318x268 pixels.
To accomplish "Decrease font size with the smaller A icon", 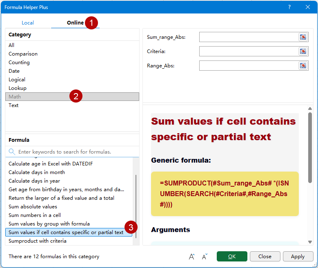I will coord(205,257).
